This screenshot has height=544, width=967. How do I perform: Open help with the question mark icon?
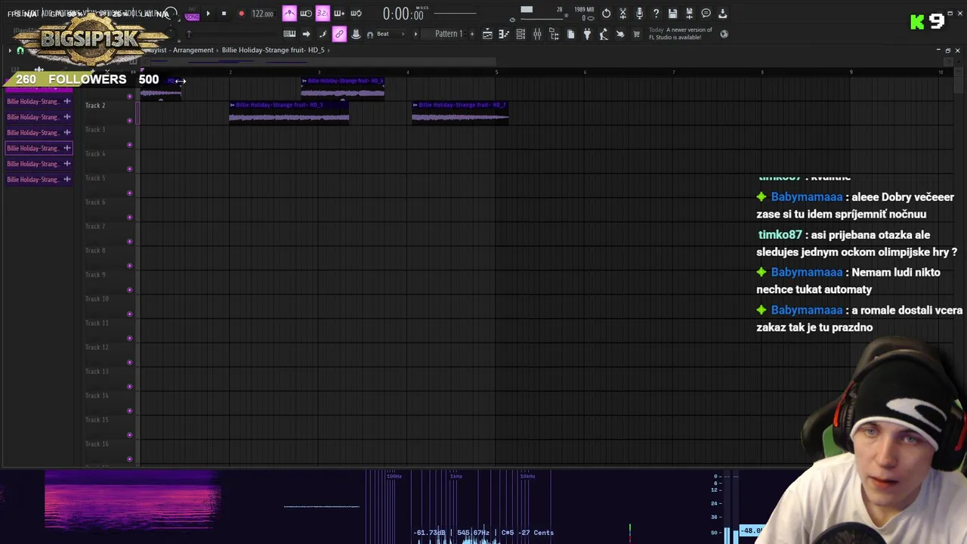tap(656, 14)
